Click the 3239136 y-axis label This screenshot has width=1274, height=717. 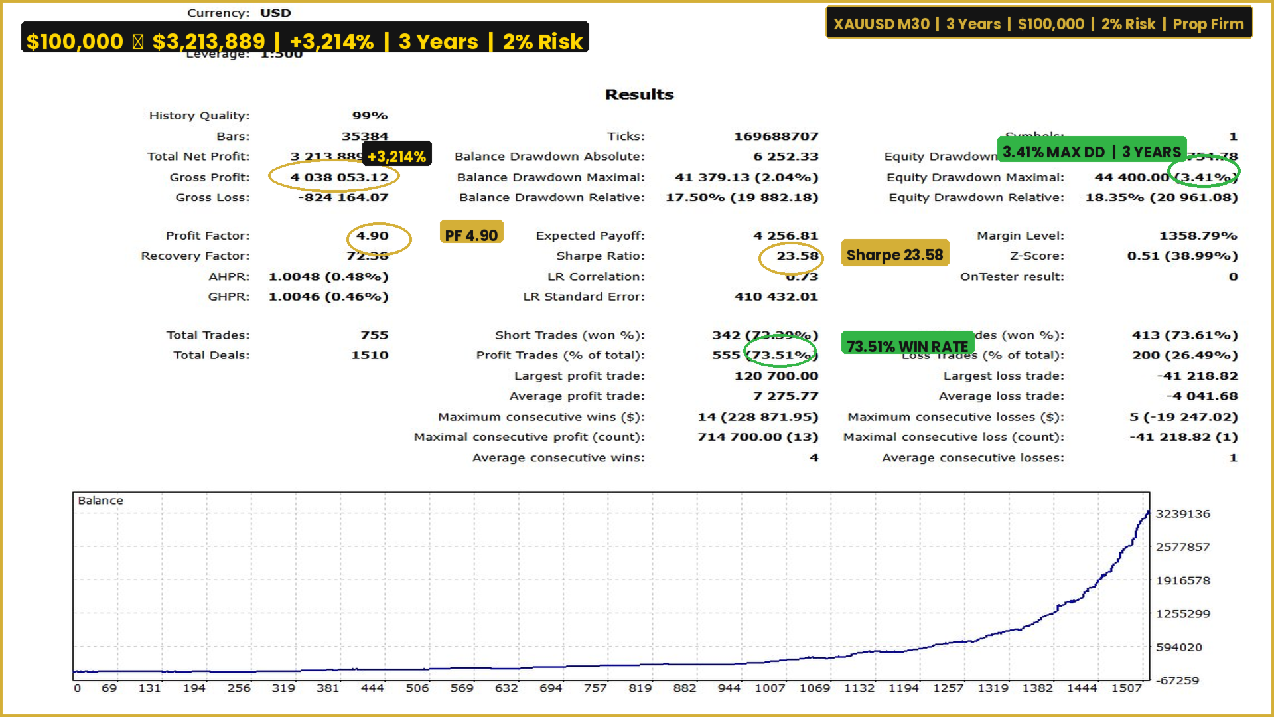pyautogui.click(x=1182, y=514)
